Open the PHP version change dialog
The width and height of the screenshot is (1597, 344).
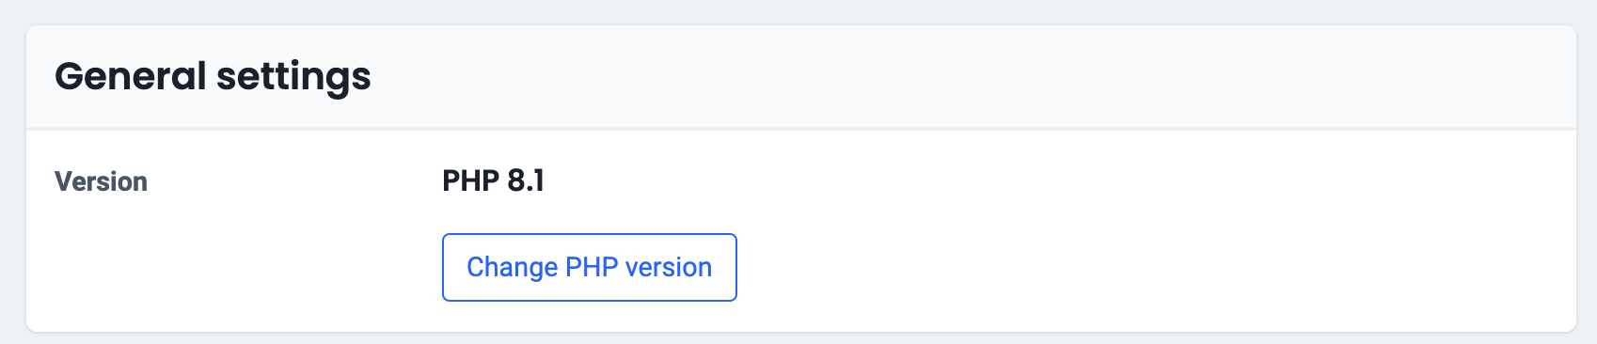coord(590,268)
